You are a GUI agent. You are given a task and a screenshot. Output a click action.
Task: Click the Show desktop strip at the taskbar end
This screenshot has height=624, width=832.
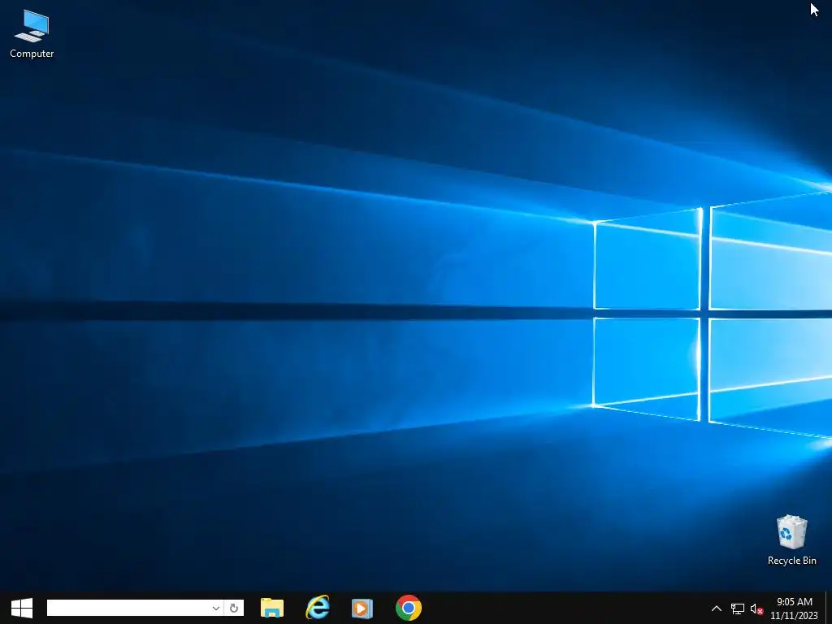coord(829,608)
